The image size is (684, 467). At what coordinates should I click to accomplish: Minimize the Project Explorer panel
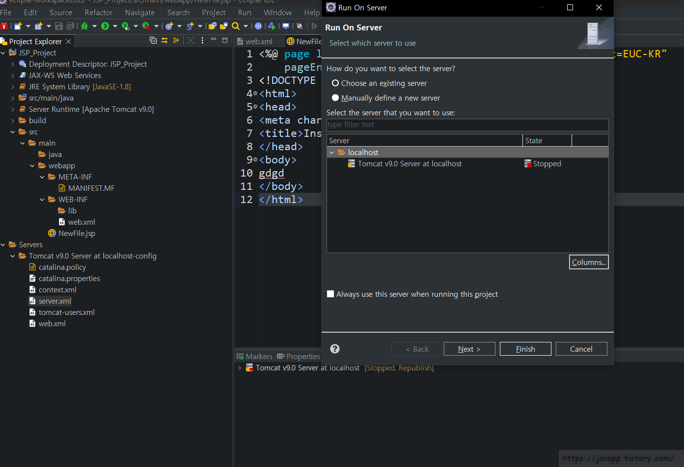pyautogui.click(x=213, y=39)
